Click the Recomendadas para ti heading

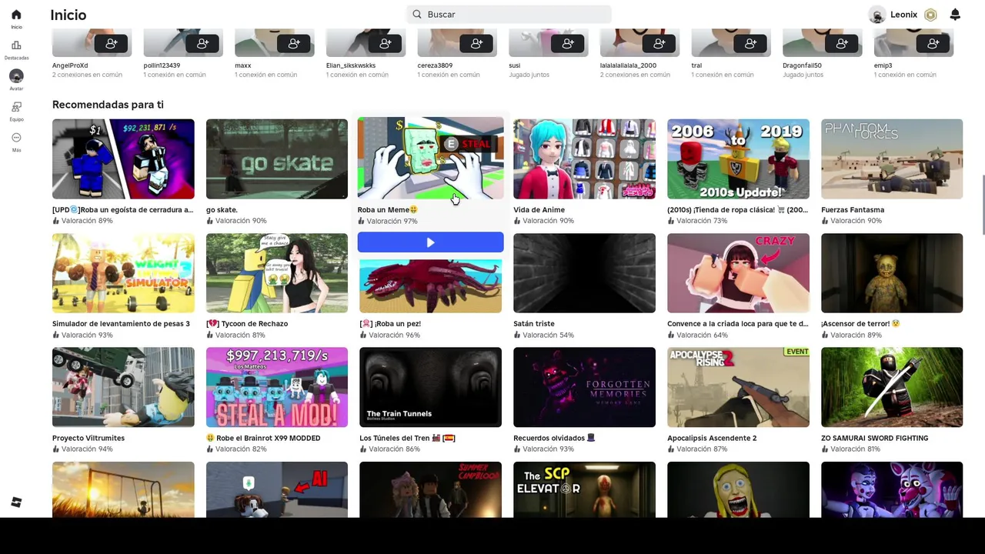(x=108, y=105)
